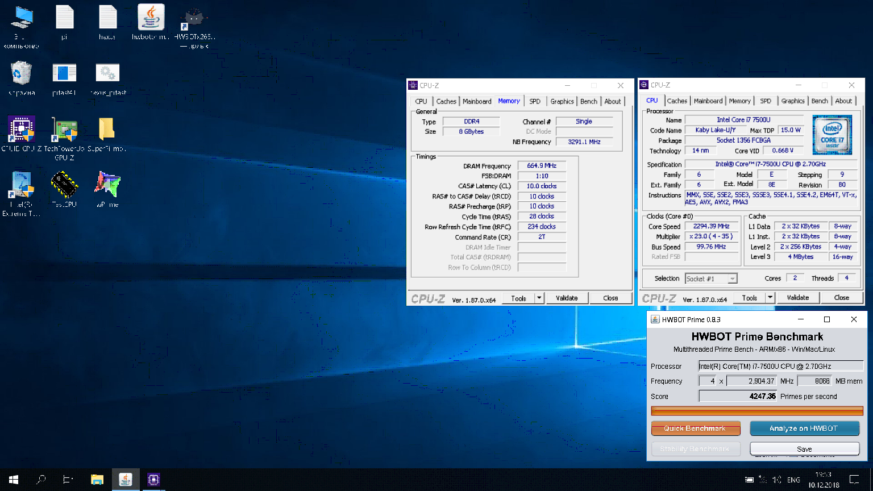Click Close button in Memory CPU-Z window
Image resolution: width=873 pixels, height=491 pixels.
coord(610,298)
